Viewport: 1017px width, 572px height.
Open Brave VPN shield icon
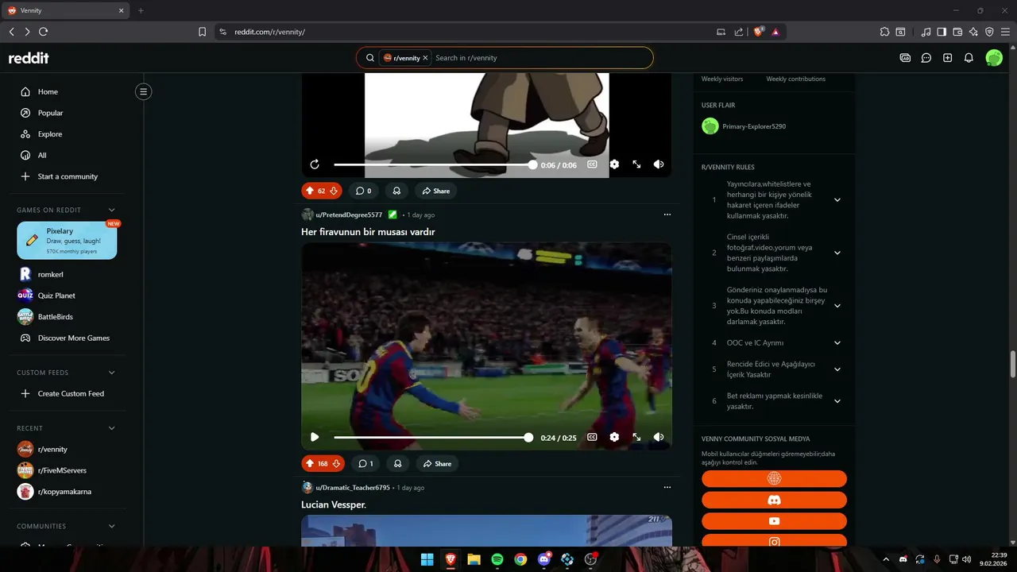989,32
